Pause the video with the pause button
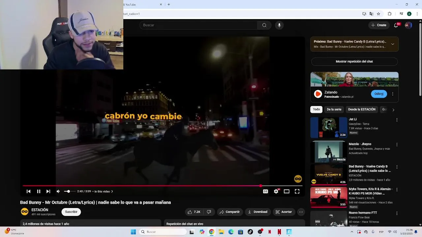 pos(39,191)
